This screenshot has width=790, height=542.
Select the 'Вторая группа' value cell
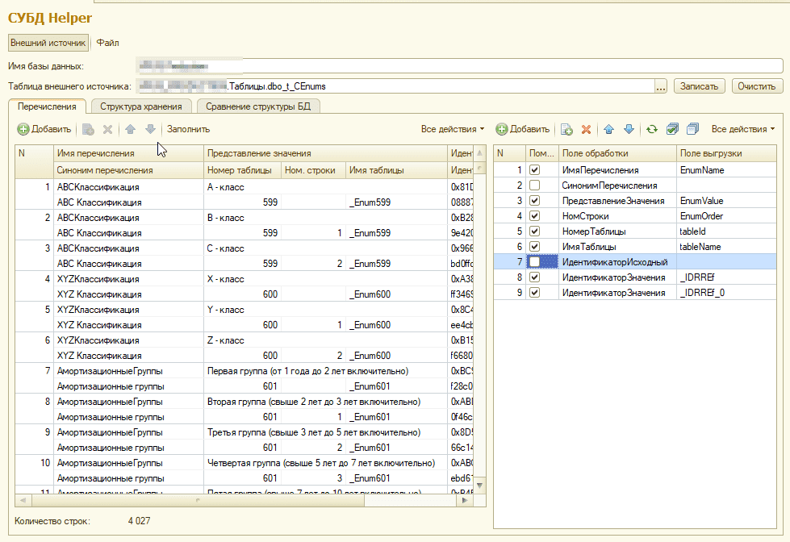(325, 402)
